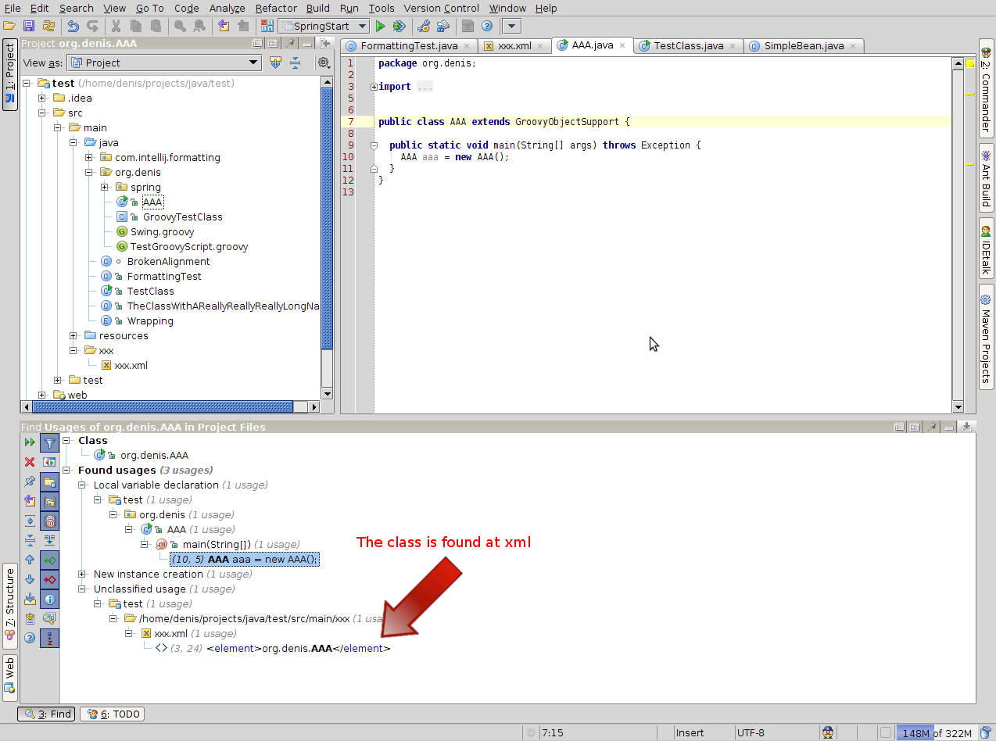The height and width of the screenshot is (741, 996).
Task: Go to next occurrence down arrow
Action: [30, 579]
